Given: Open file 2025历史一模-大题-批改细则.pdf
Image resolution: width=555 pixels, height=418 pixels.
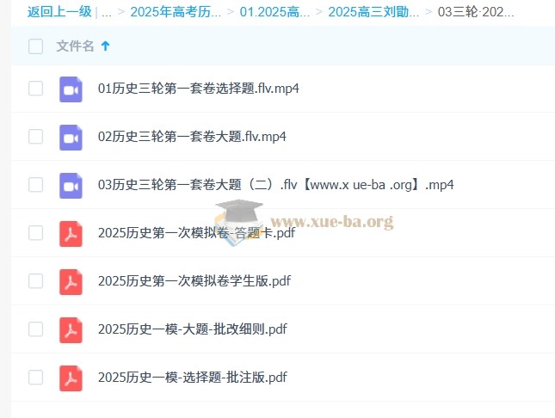Looking at the screenshot, I should (193, 329).
